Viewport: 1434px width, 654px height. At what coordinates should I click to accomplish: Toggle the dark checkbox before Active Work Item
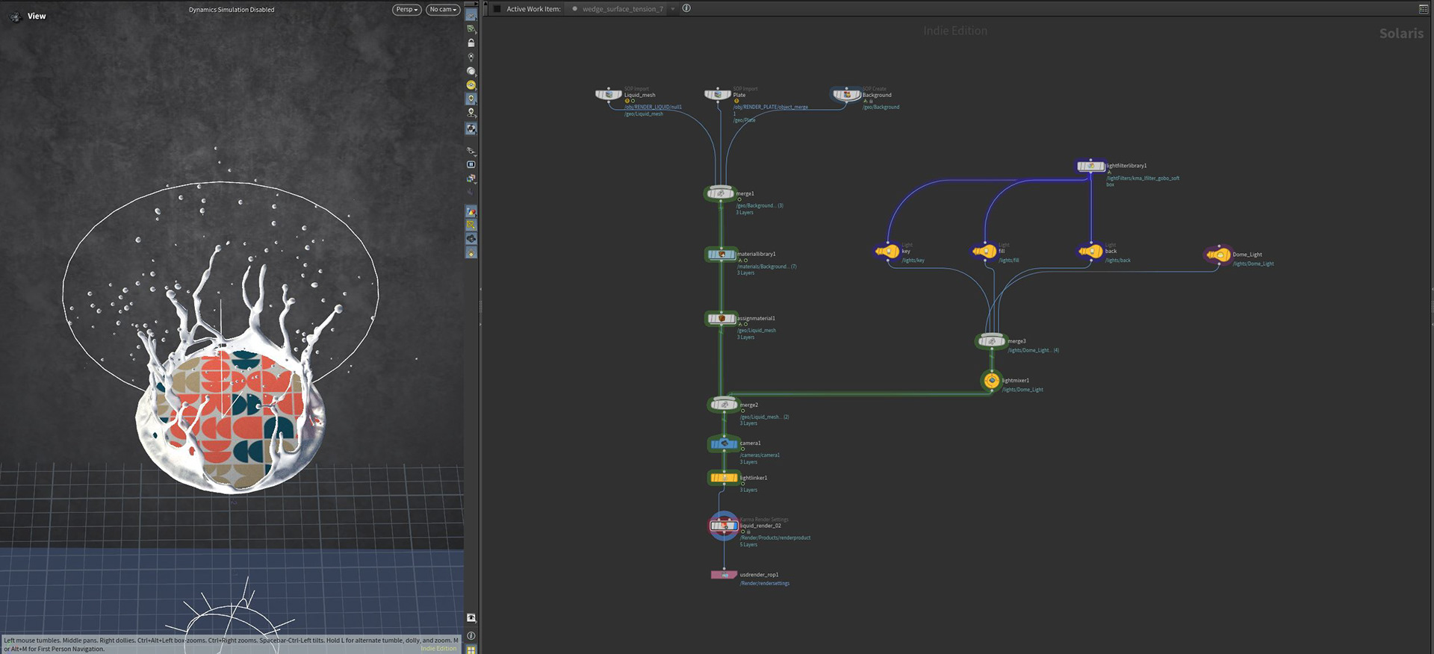(497, 9)
